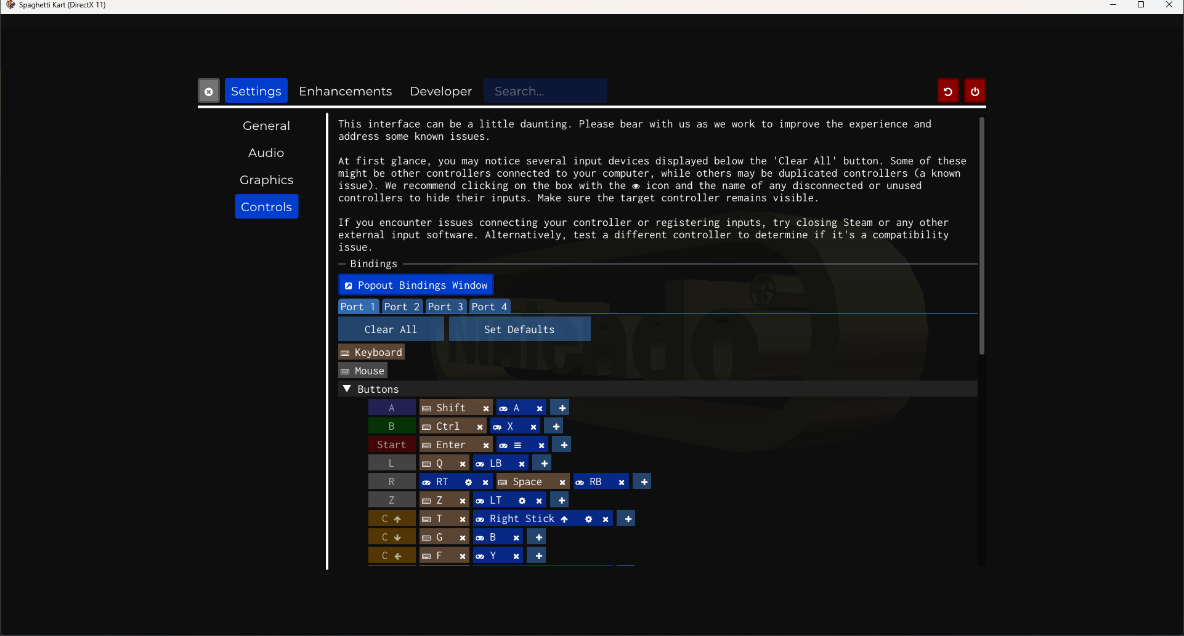Click the reset icon in top right
This screenshot has height=636, width=1184.
click(x=947, y=92)
